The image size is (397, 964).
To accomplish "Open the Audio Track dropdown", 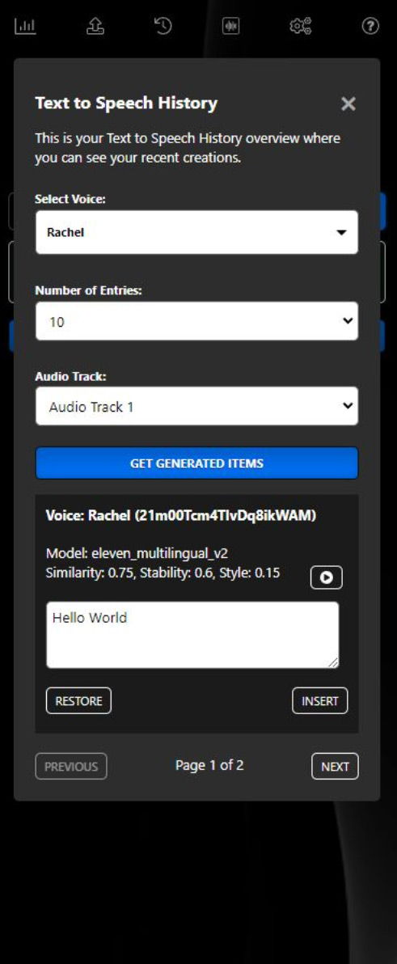I will (196, 406).
